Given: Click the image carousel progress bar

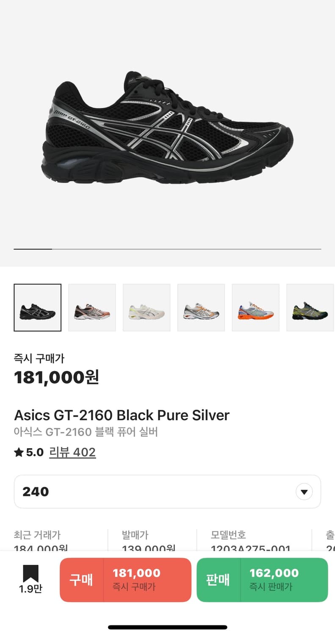Looking at the screenshot, I should click(x=167, y=249).
